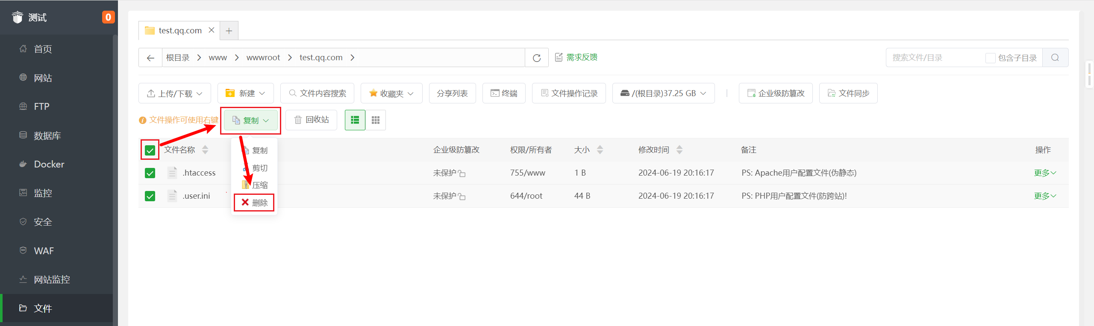This screenshot has width=1094, height=326.
Task: Choose 压缩 in the dropdown menu
Action: pos(256,185)
